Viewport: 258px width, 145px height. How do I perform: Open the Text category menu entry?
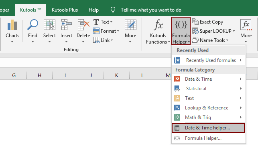point(208,98)
